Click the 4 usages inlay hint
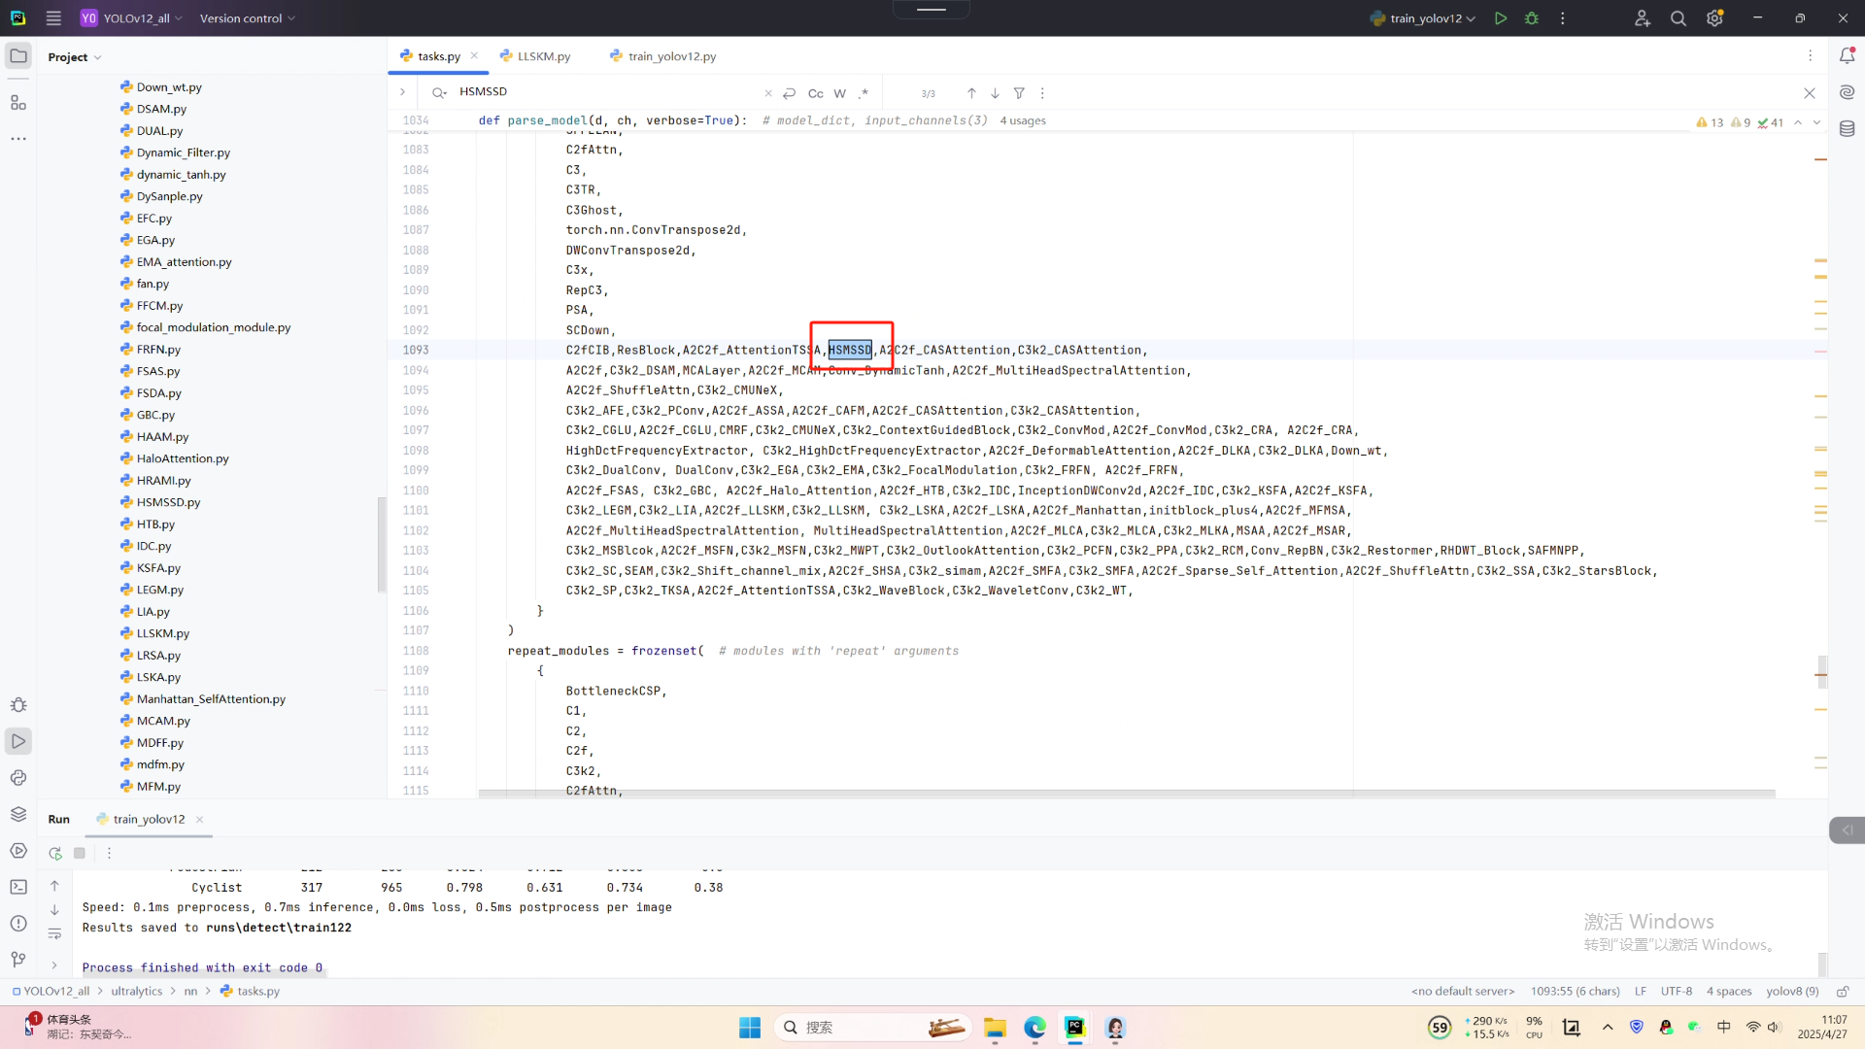 click(1023, 120)
